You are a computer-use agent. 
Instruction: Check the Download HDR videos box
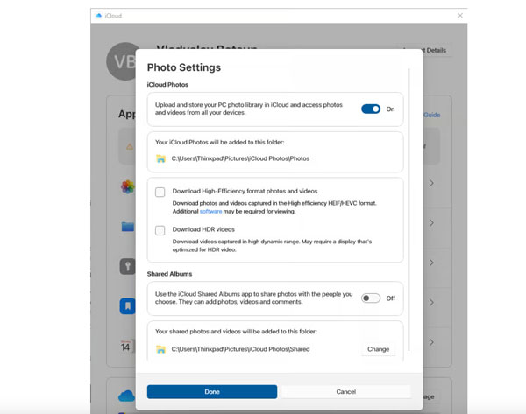(x=160, y=230)
